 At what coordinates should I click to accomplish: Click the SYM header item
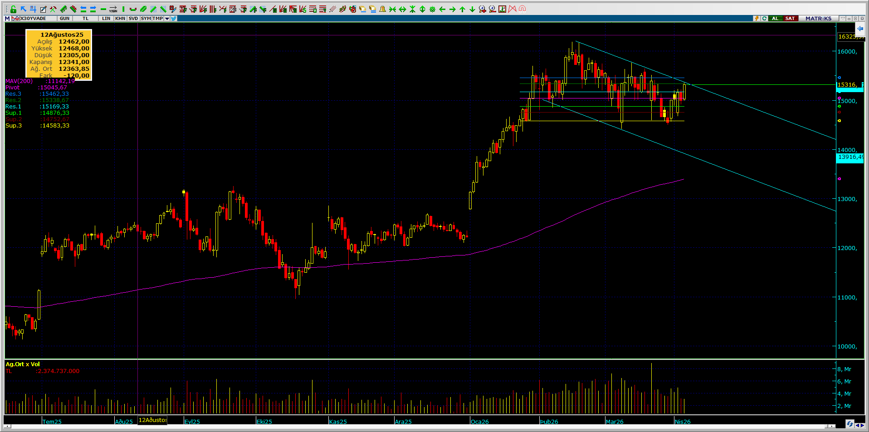(146, 19)
